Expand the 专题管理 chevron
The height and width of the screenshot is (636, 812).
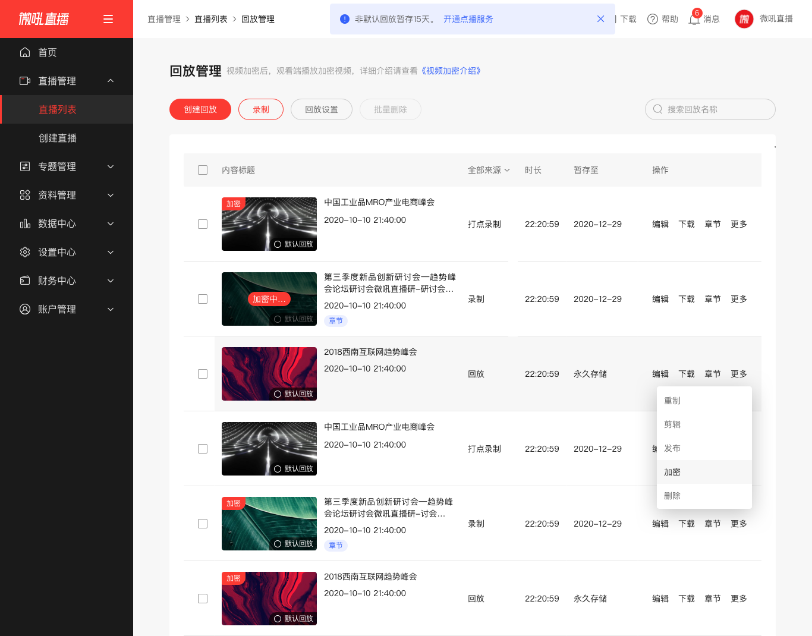click(x=111, y=166)
